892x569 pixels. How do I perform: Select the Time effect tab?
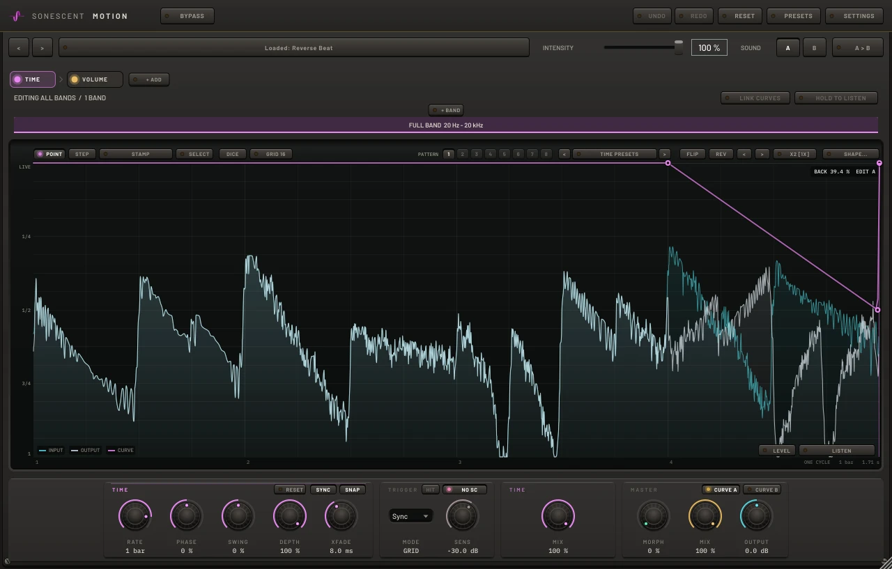[33, 79]
